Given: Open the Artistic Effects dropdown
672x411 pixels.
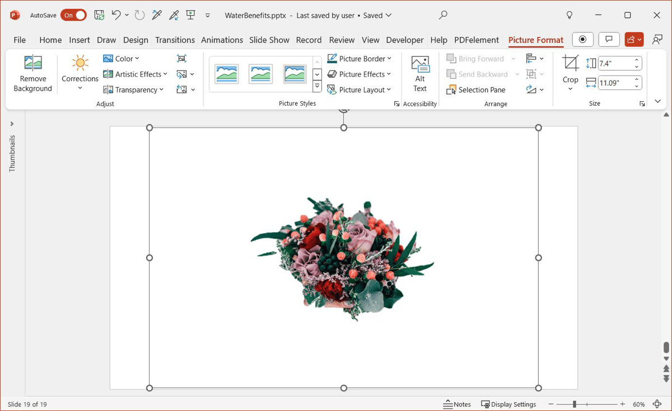Looking at the screenshot, I should tap(135, 74).
